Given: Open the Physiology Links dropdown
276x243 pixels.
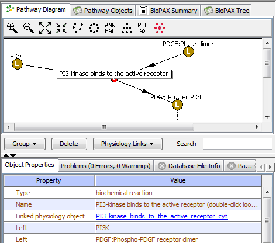Looking at the screenshot, I should [x=127, y=144].
